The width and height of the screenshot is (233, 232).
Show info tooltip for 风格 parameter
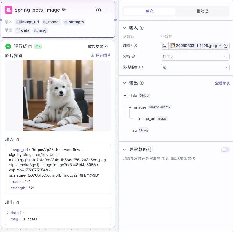point(133,56)
